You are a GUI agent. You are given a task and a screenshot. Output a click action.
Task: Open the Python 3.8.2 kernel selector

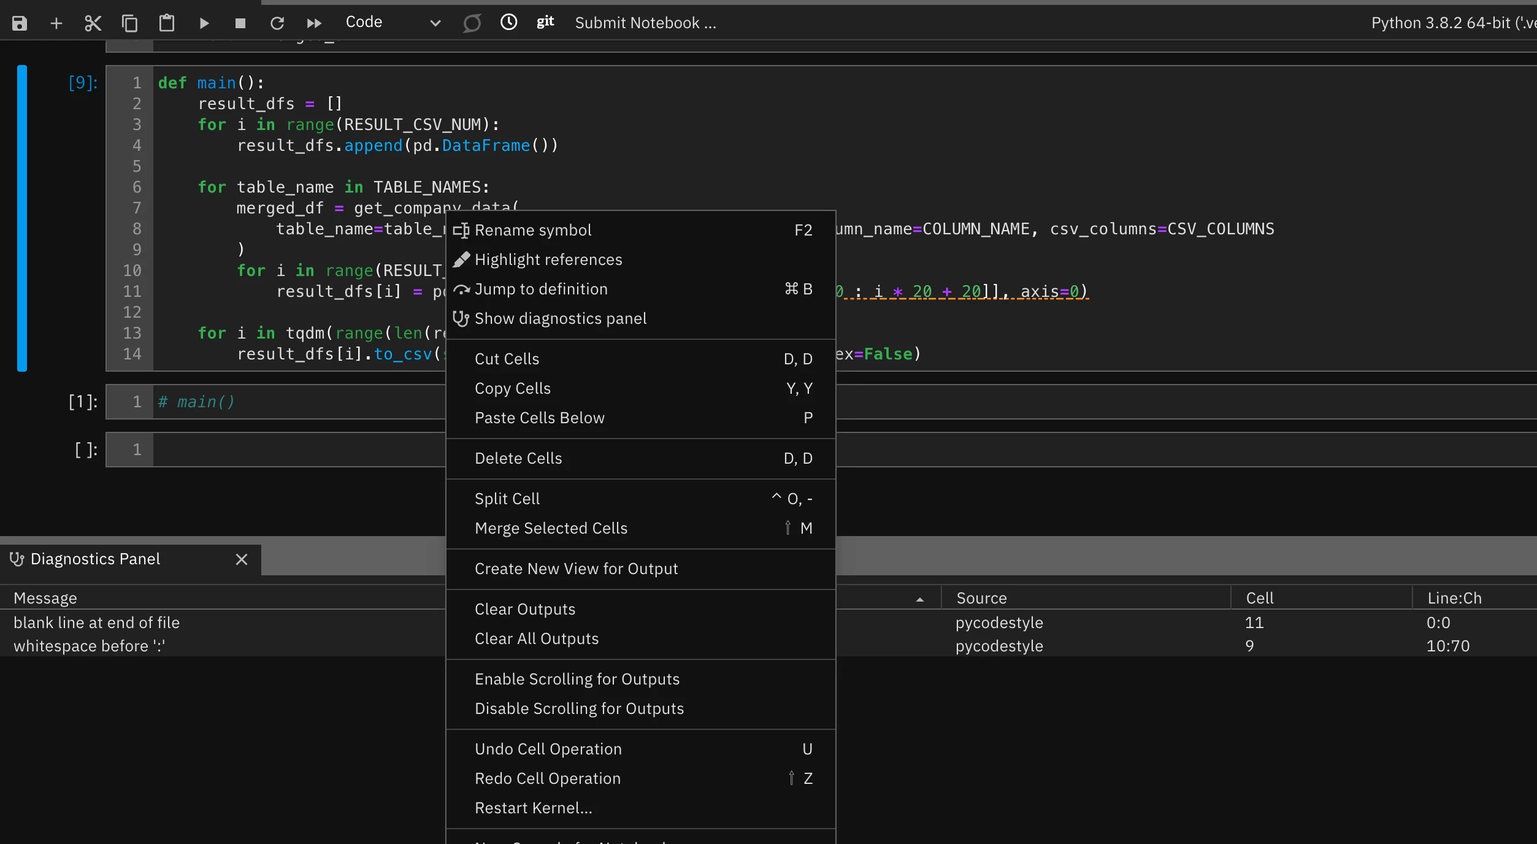point(1454,23)
